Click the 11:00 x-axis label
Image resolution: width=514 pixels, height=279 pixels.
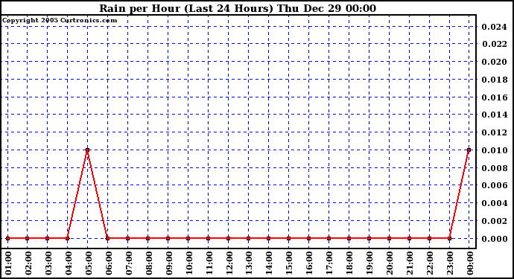(209, 263)
